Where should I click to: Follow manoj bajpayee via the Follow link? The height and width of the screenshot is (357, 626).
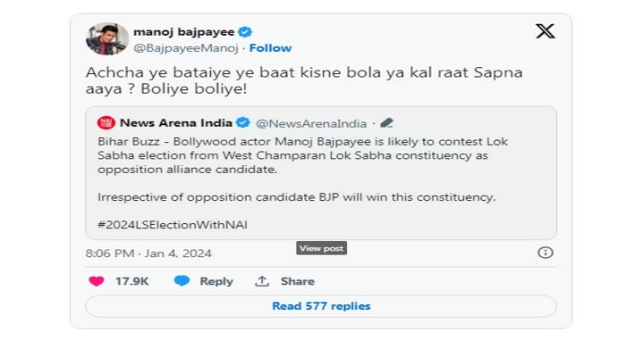click(270, 47)
